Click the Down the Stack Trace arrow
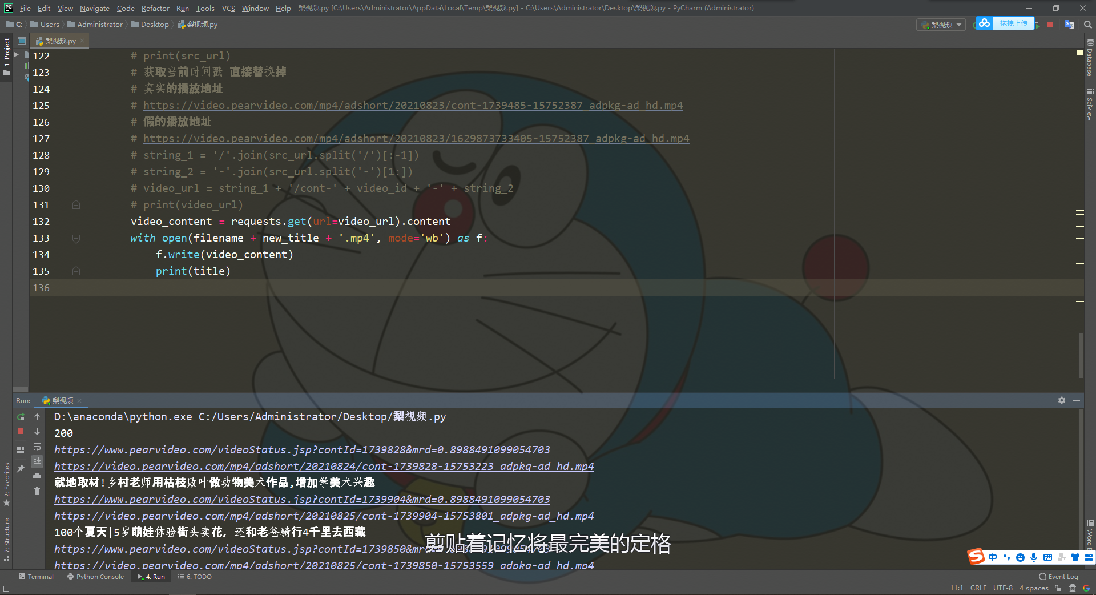The width and height of the screenshot is (1096, 595). coord(37,432)
